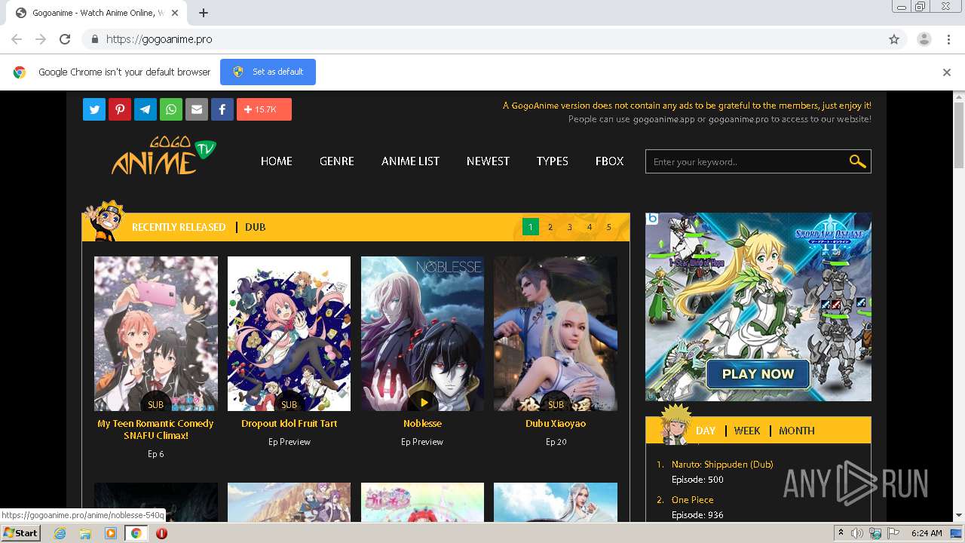
Task: Go to ANIME LIST
Action: point(410,161)
